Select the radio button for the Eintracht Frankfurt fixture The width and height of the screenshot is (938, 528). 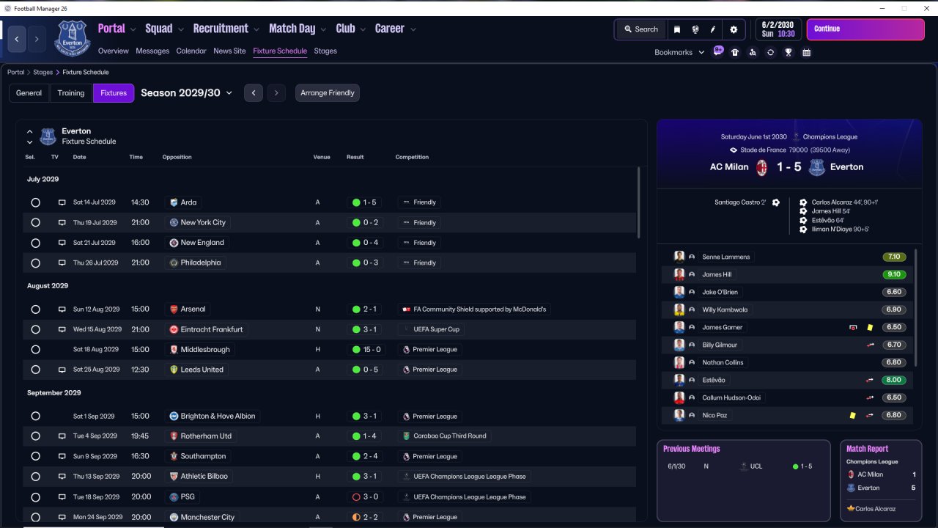click(x=35, y=329)
